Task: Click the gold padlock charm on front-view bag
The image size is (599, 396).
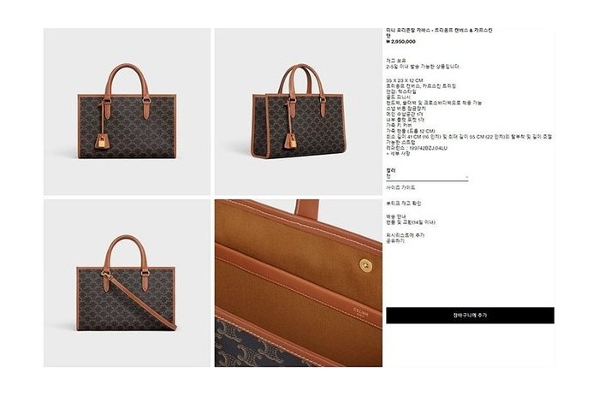Action: click(102, 141)
